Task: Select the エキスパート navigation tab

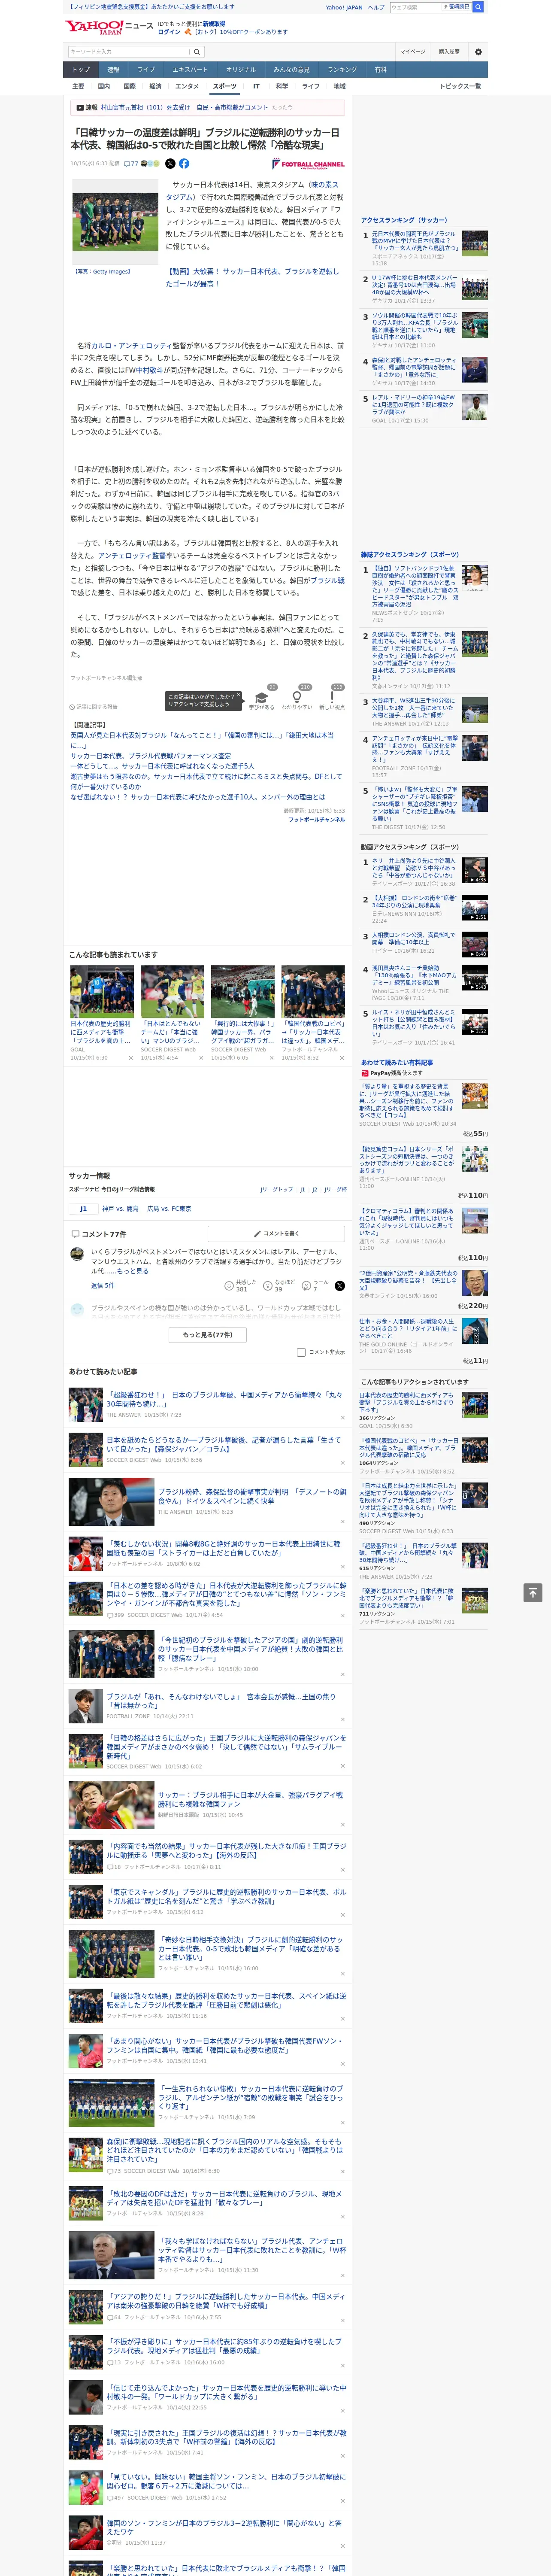Action: click(190, 70)
